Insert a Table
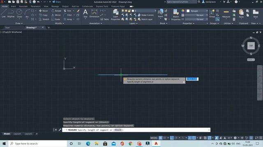263x147 pixels. pyautogui.click(x=105, y=19)
